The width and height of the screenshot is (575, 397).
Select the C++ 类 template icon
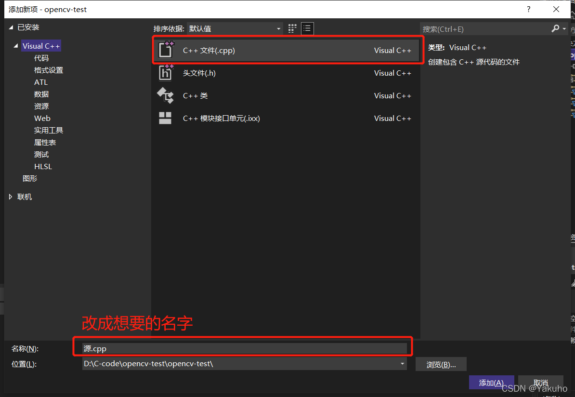165,95
